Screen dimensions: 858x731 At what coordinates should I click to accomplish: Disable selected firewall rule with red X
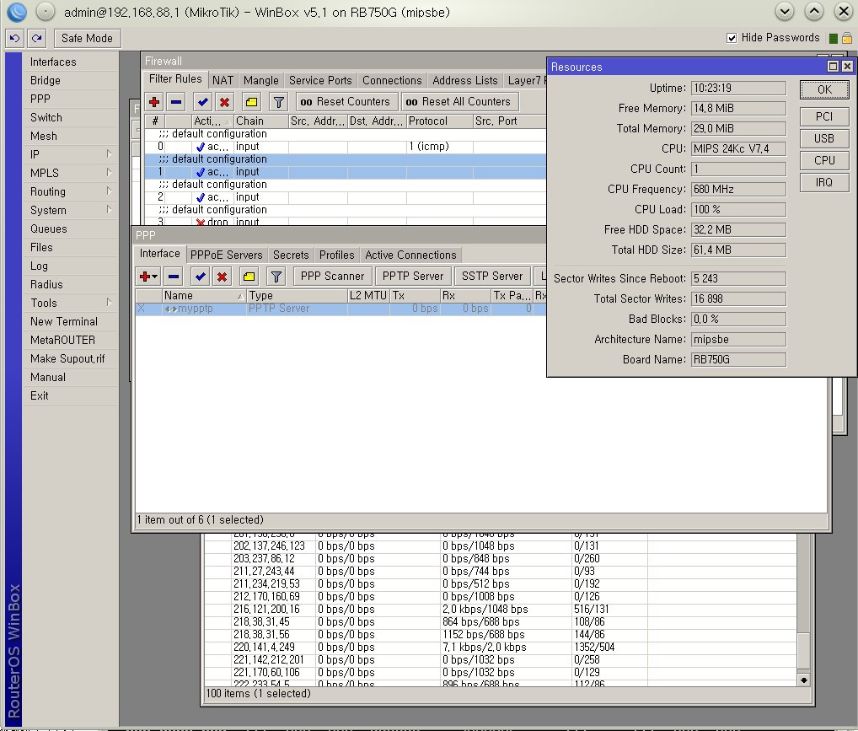tap(224, 102)
